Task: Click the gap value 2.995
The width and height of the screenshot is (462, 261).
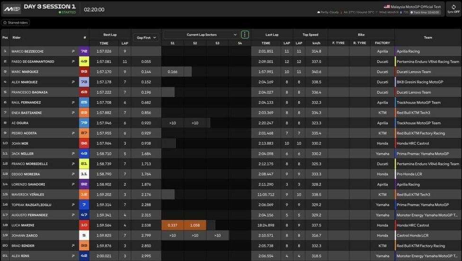Action: (x=146, y=256)
